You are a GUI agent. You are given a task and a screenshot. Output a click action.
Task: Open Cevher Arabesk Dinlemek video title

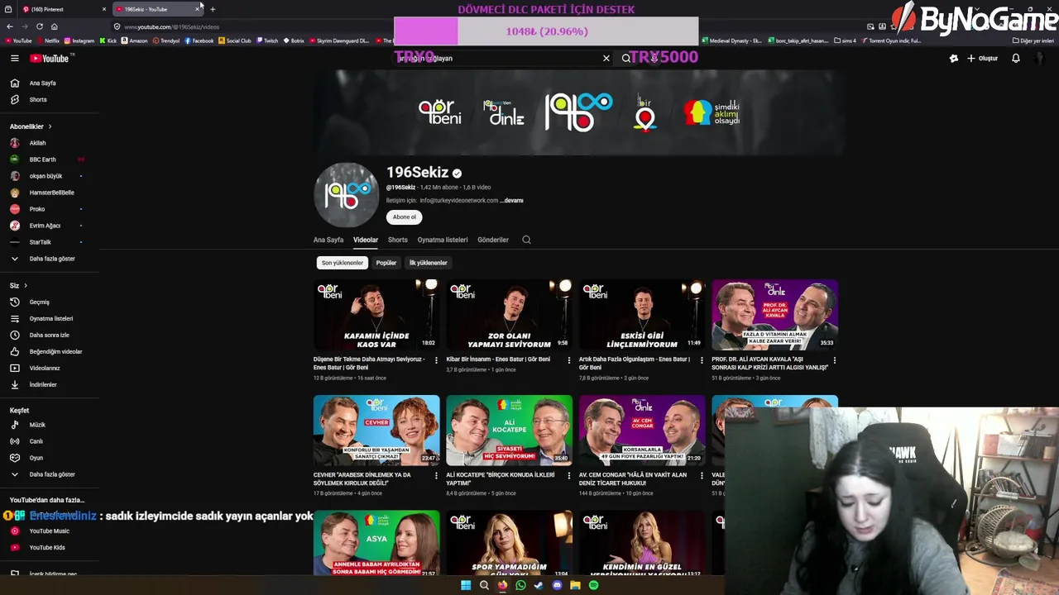364,478
